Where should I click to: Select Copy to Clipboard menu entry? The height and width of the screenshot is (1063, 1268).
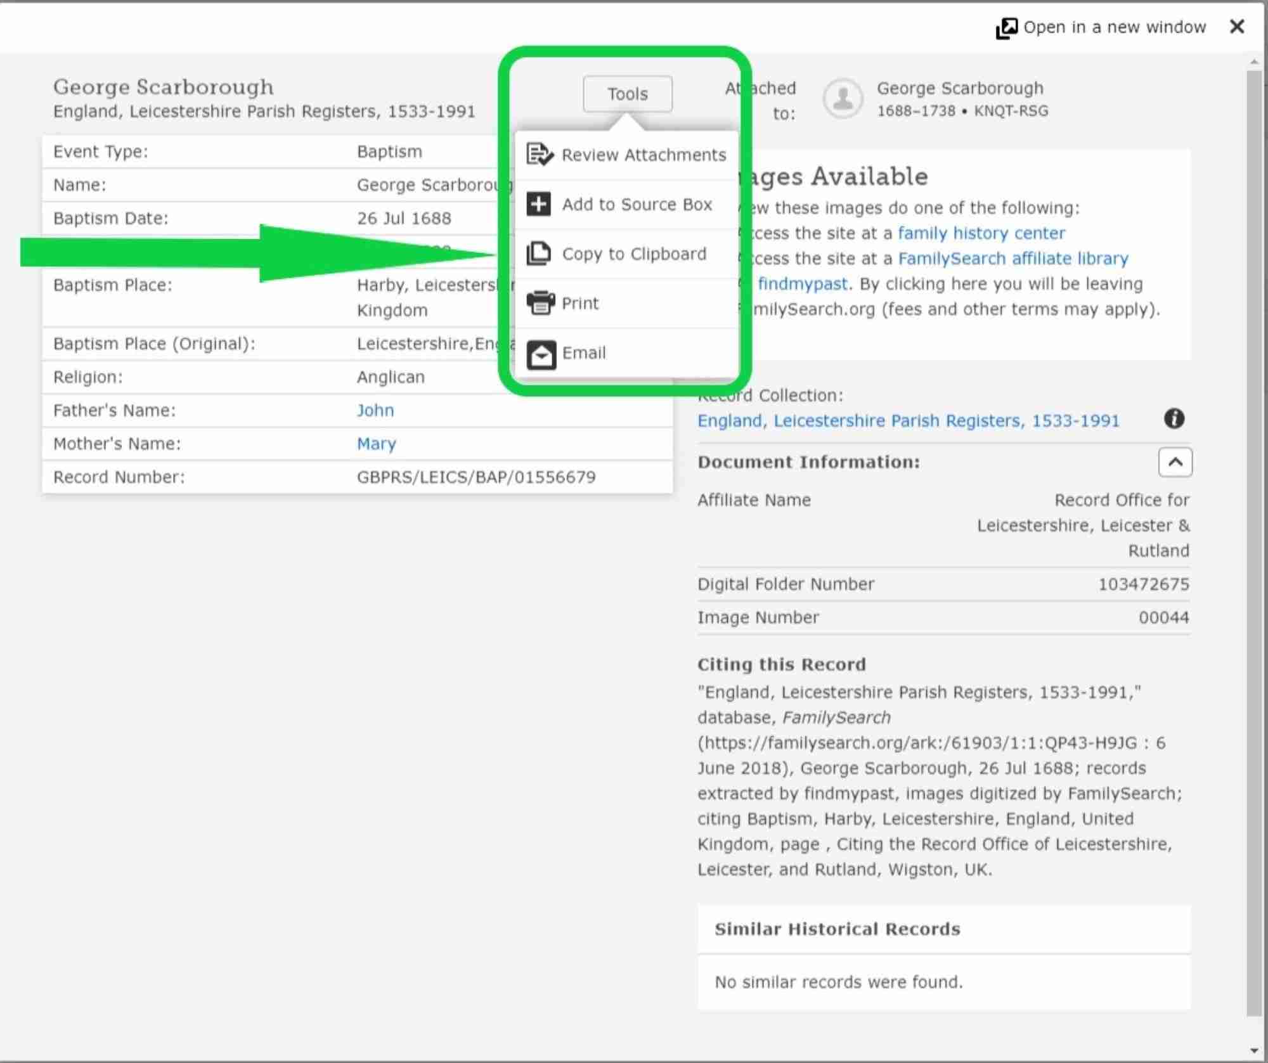tap(634, 254)
